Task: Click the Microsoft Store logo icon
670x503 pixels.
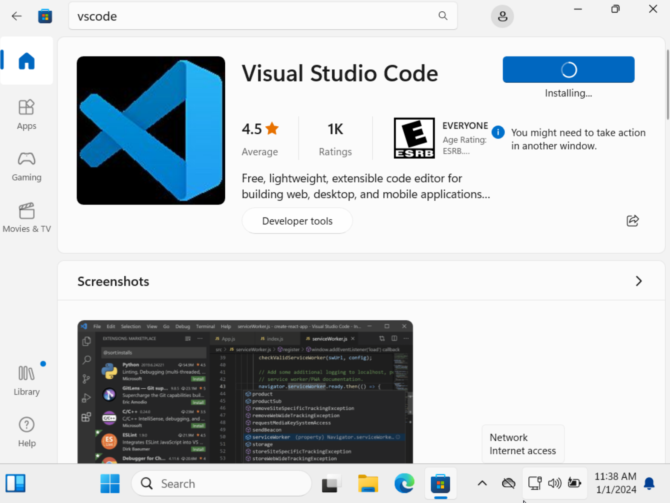Action: pyautogui.click(x=45, y=16)
